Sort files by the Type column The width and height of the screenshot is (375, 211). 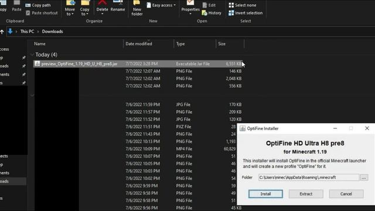tap(180, 44)
